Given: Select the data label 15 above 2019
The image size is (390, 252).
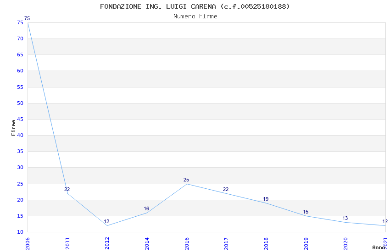Looking at the screenshot, I should pos(306,212).
